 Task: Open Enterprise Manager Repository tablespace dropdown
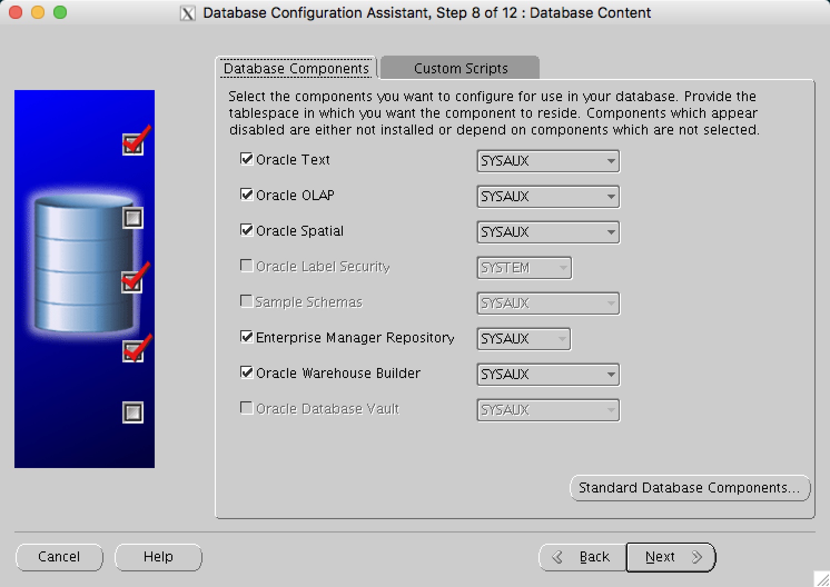click(524, 339)
